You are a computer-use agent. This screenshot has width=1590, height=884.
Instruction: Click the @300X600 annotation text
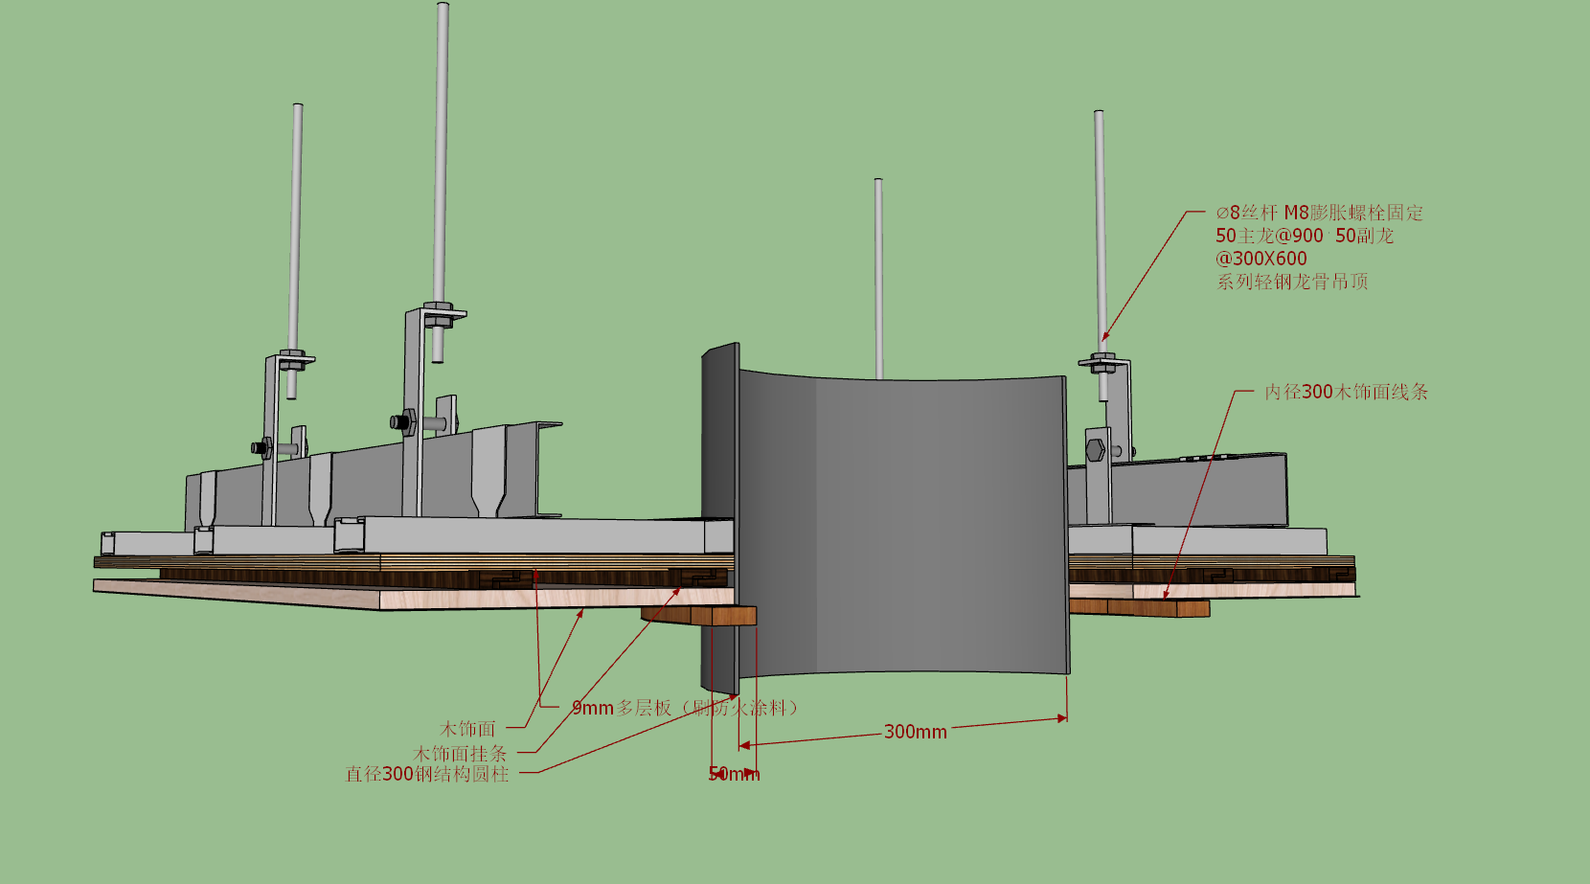1261,259
